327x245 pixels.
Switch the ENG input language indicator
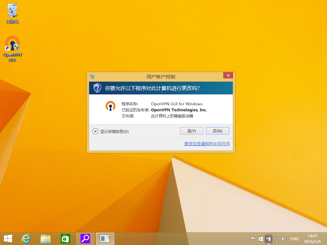click(295, 239)
